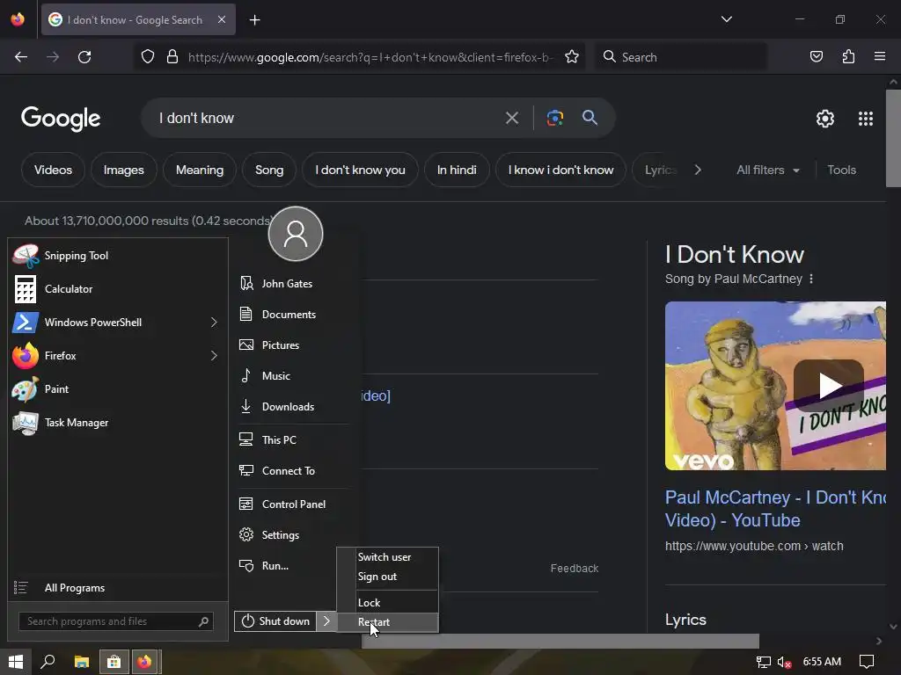Open Task Manager from start menu
Viewport: 901px width, 675px height.
click(118, 423)
